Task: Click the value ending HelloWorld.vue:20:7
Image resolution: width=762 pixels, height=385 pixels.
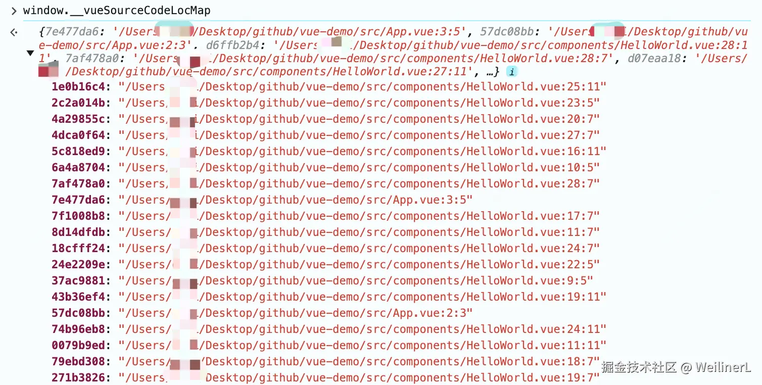Action: coord(359,119)
